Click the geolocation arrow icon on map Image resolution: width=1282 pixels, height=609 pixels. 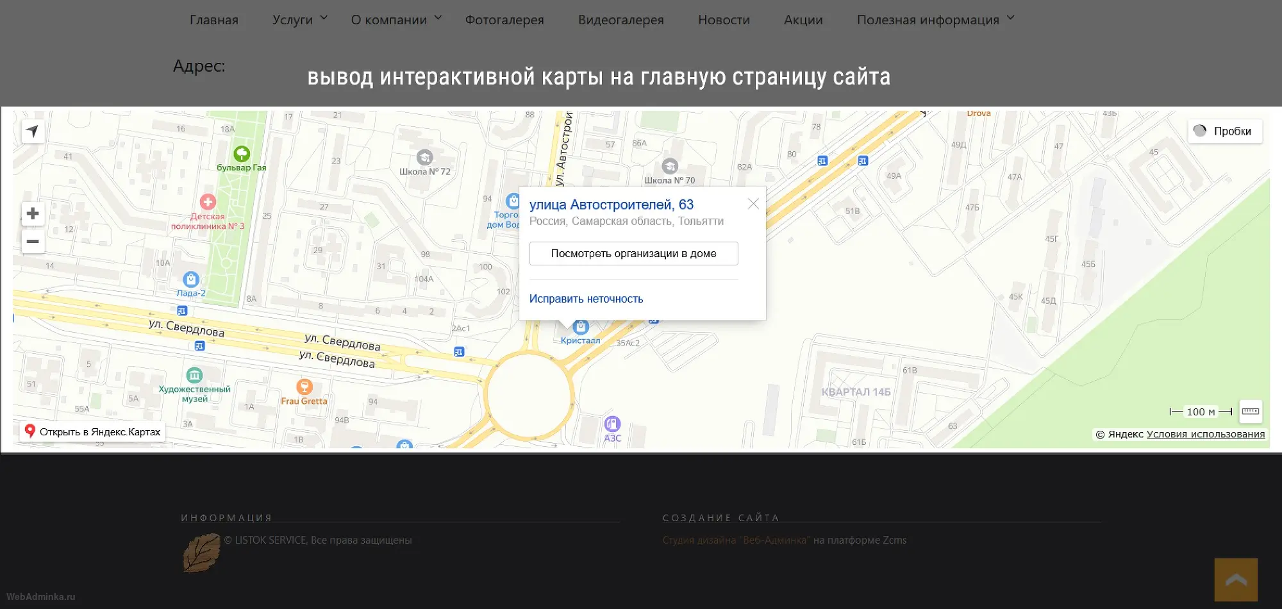pyautogui.click(x=33, y=131)
